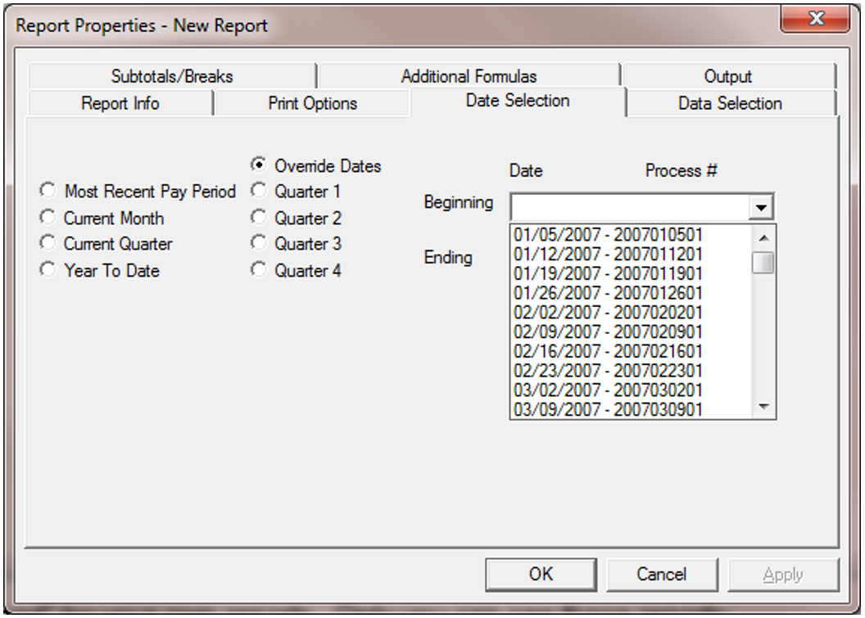Select Quarter 1 as the date range
The image size is (865, 618).
258,192
